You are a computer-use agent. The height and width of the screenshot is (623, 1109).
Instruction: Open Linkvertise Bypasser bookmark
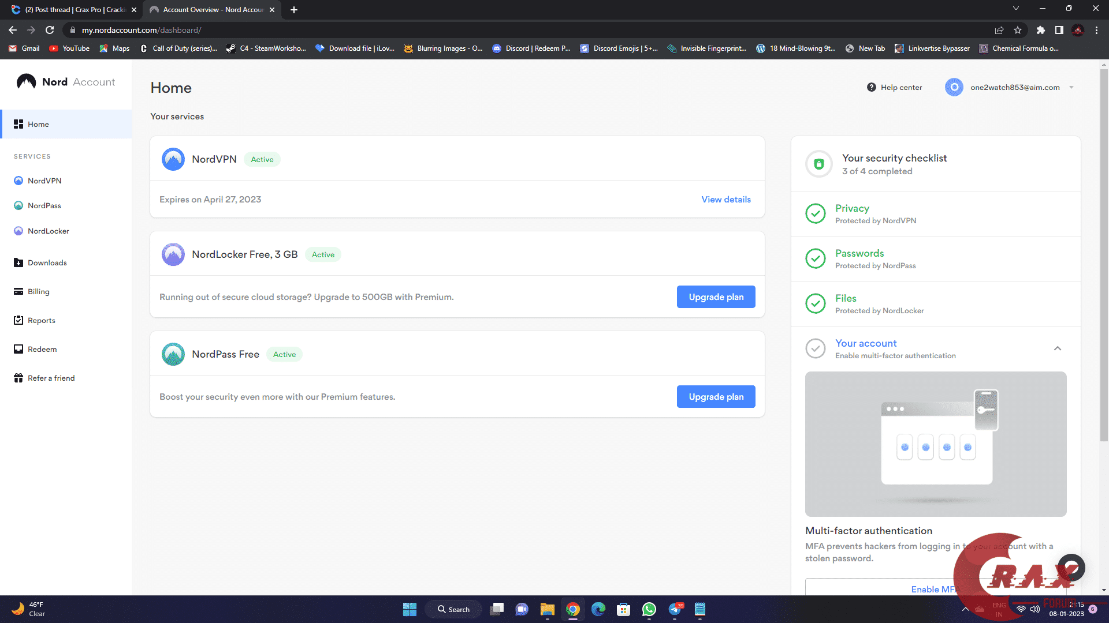(932, 48)
